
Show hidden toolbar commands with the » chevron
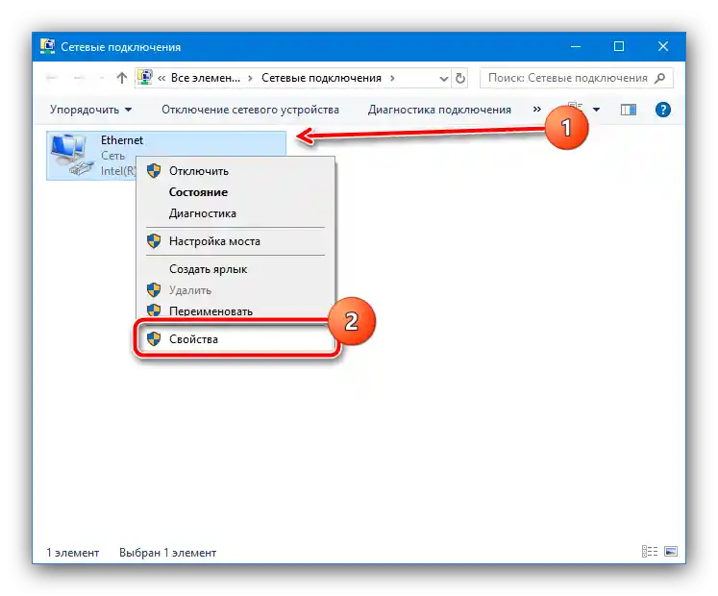(x=537, y=109)
